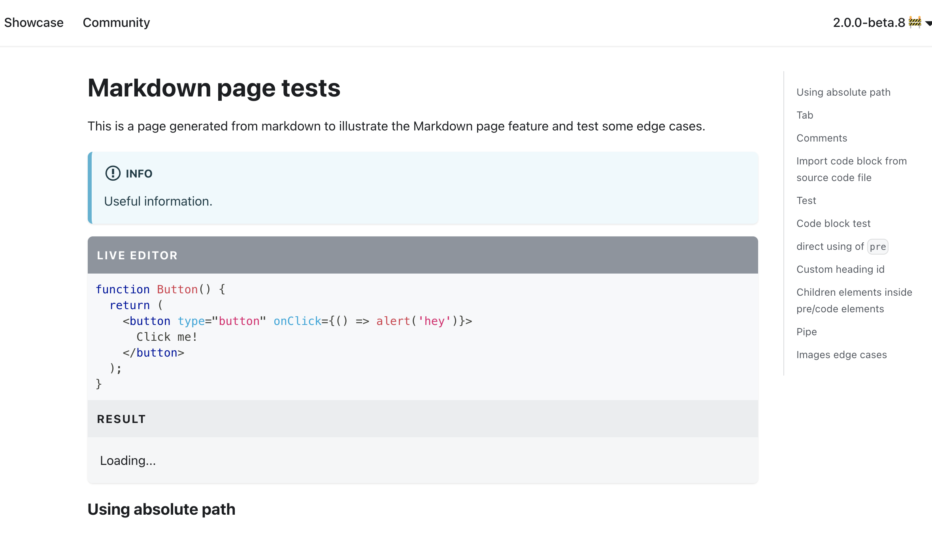Image resolution: width=932 pixels, height=540 pixels.
Task: Go to Images edge cases link
Action: (x=841, y=355)
